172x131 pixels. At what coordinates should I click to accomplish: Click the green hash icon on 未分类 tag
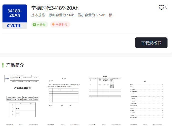point(34,24)
